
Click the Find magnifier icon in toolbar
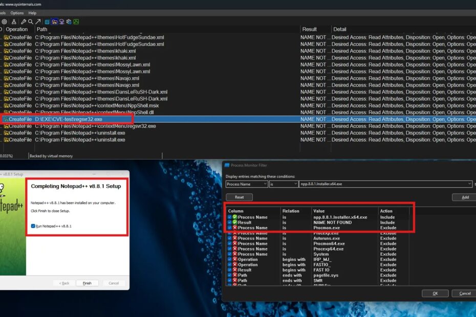(x=31, y=21)
